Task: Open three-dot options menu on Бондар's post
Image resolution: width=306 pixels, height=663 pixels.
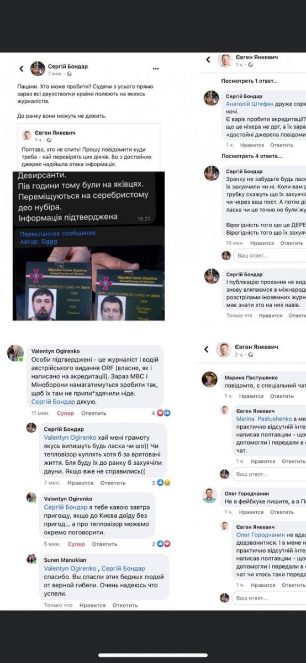Action: click(x=156, y=69)
